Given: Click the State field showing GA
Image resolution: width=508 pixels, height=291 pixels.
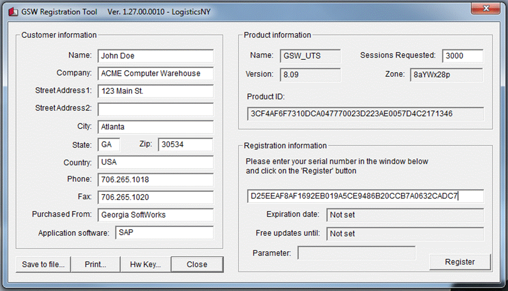Looking at the screenshot, I should 109,144.
